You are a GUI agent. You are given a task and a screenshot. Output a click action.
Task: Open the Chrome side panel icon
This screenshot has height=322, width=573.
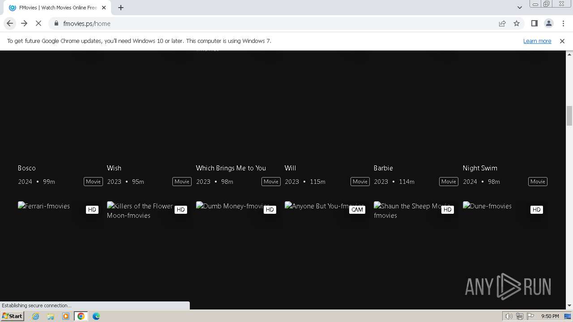pos(534,23)
